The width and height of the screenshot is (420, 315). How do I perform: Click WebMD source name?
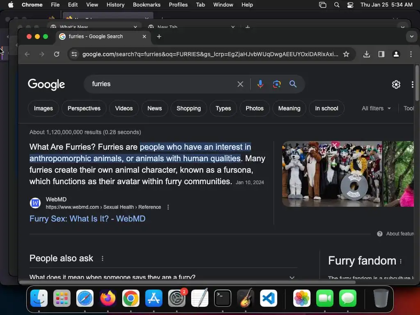point(56,199)
